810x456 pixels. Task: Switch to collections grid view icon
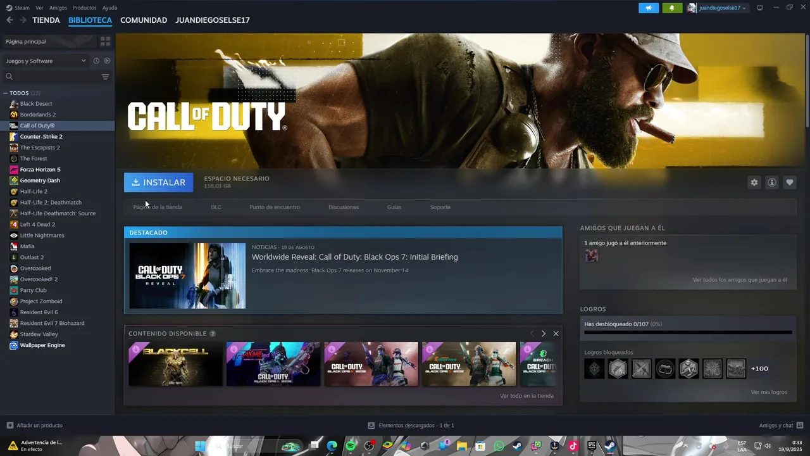coord(105,41)
